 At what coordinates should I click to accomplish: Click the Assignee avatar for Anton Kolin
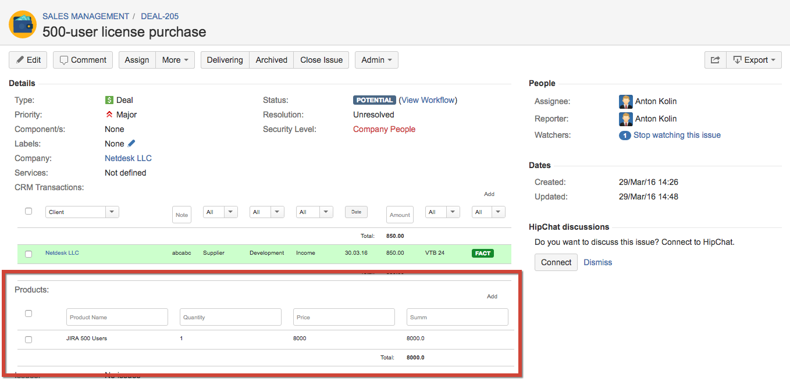[625, 101]
